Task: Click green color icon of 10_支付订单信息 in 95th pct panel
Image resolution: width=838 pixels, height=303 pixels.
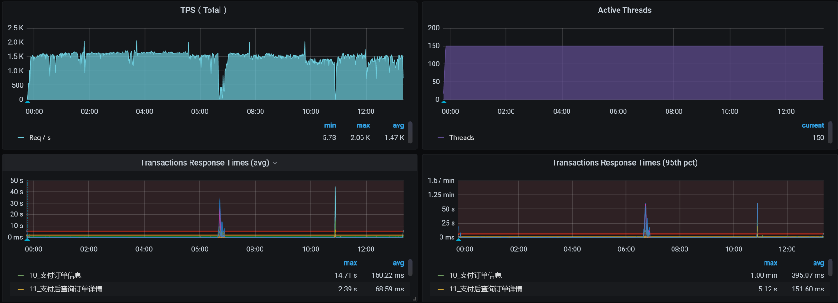Action: (440, 275)
